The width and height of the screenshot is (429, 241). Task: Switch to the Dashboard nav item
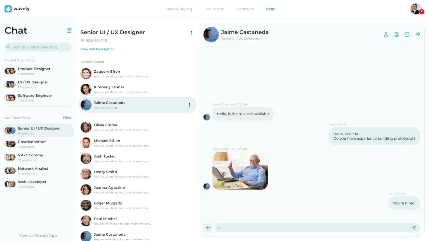point(244,9)
